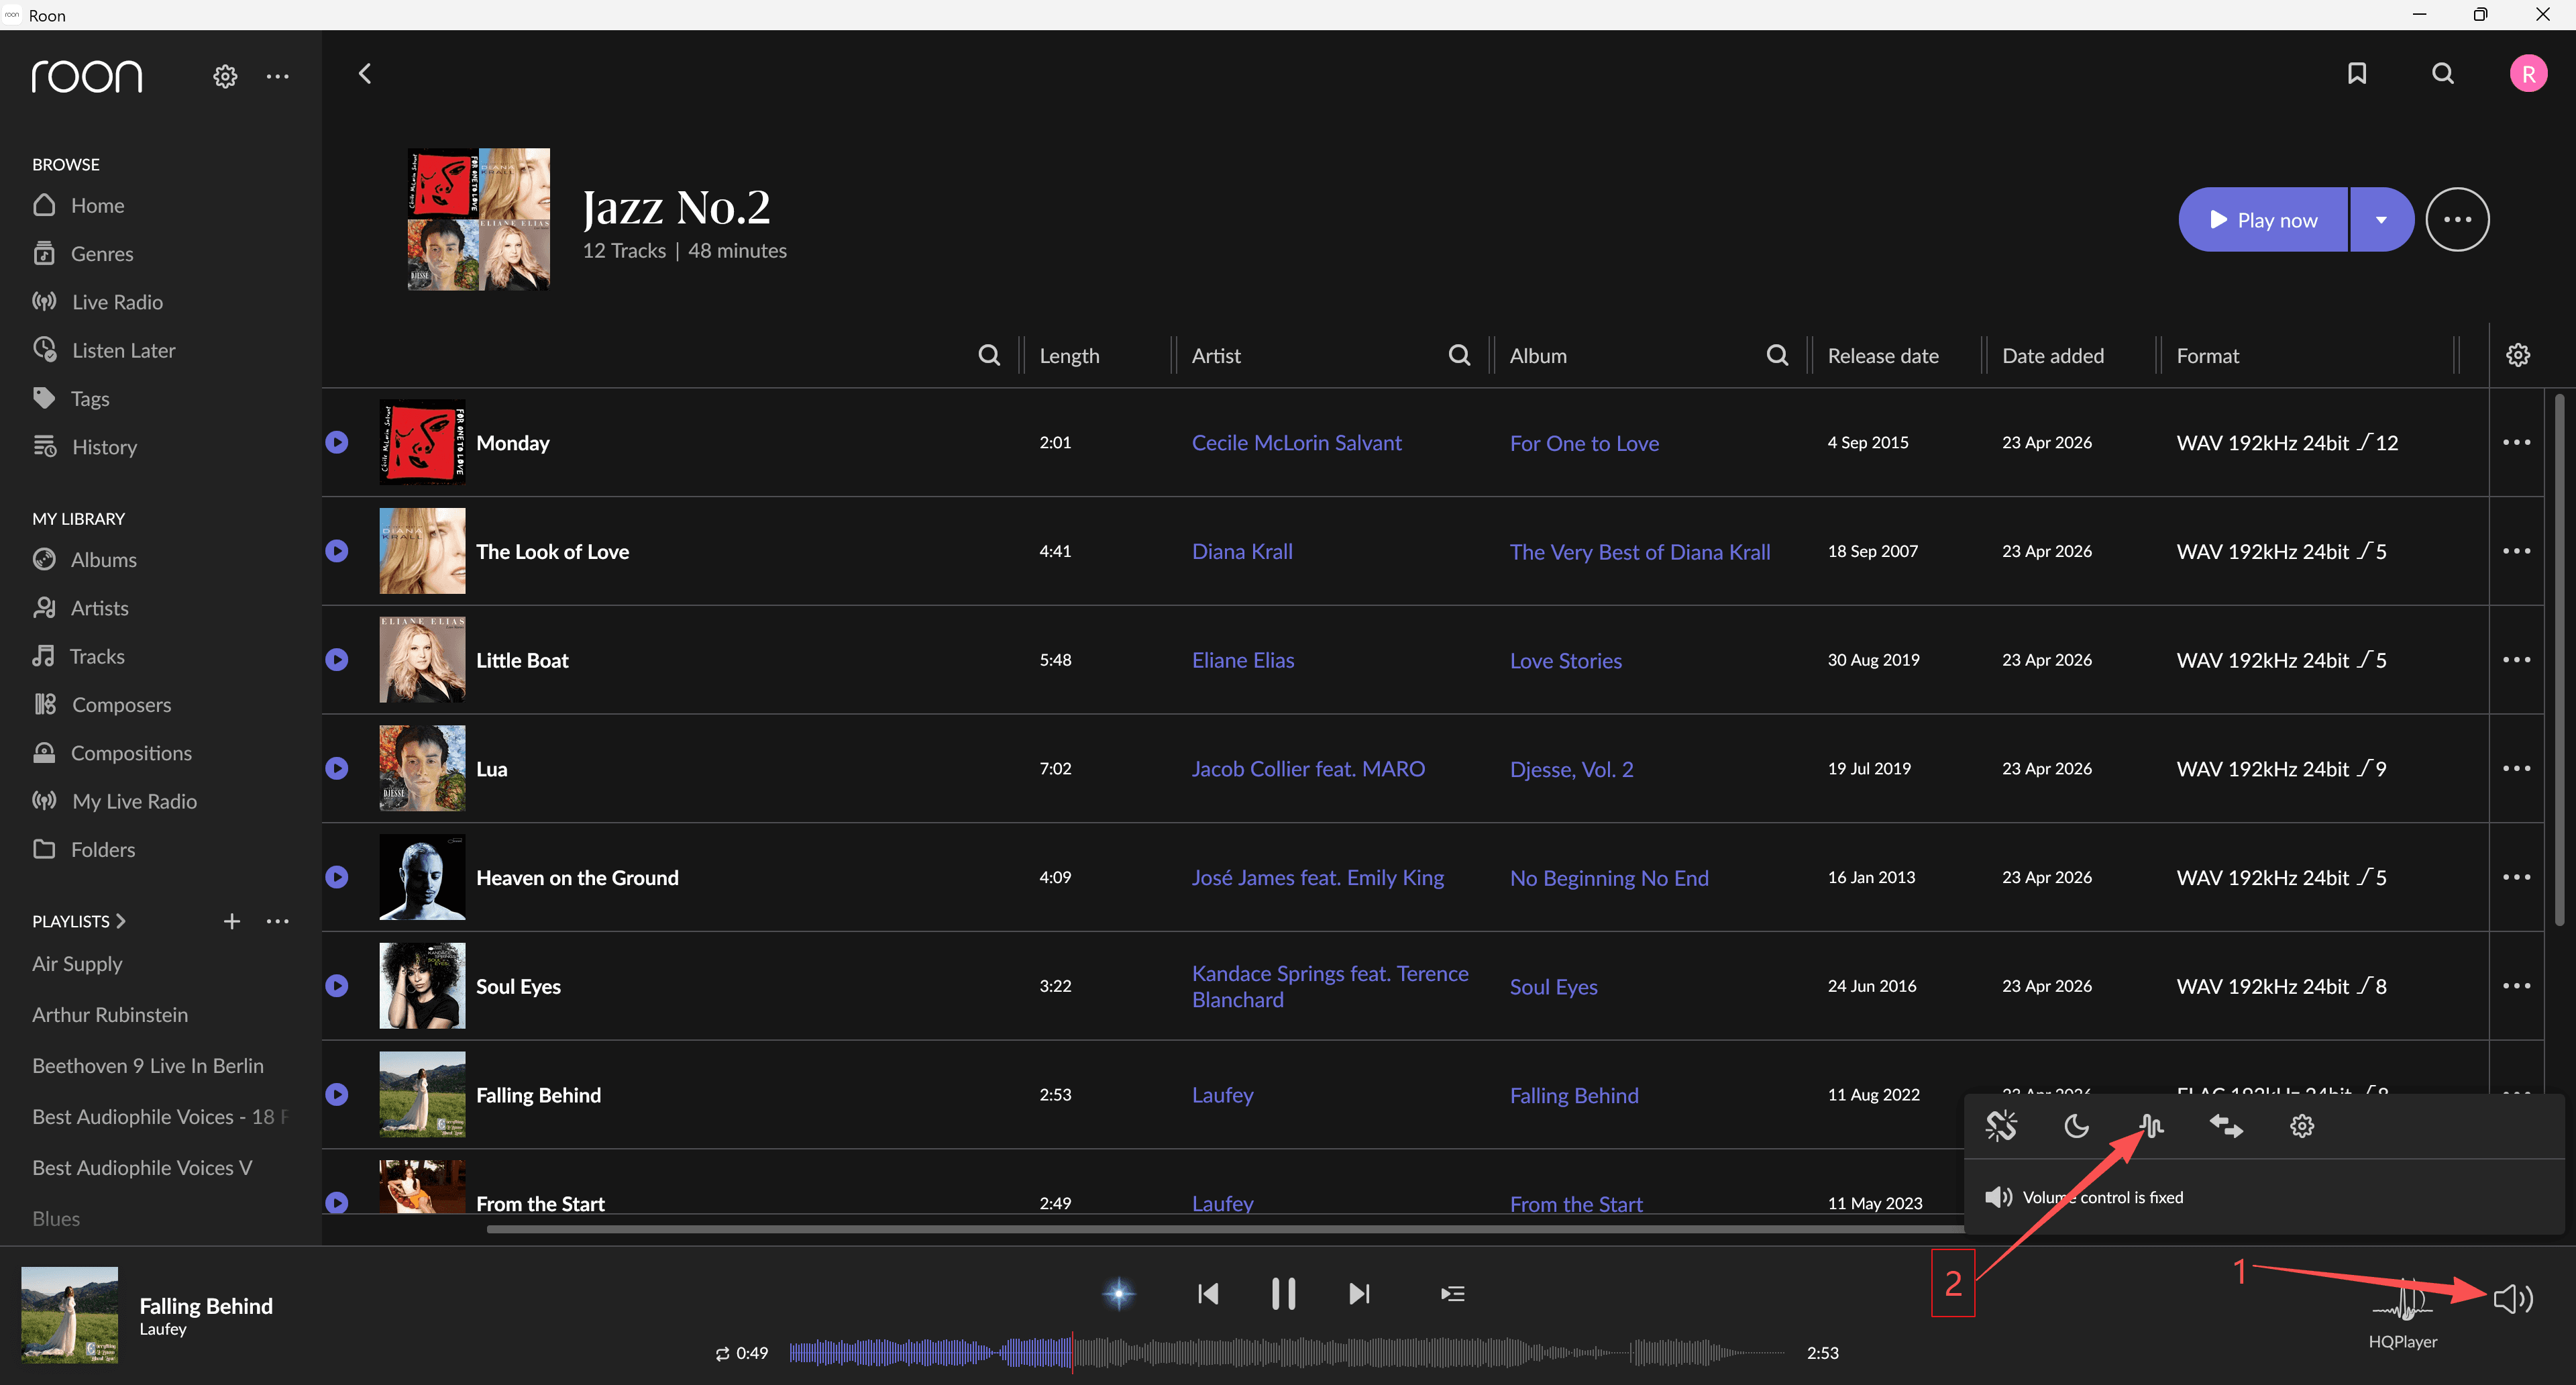
Task: Skip to the next track
Action: [x=1359, y=1294]
